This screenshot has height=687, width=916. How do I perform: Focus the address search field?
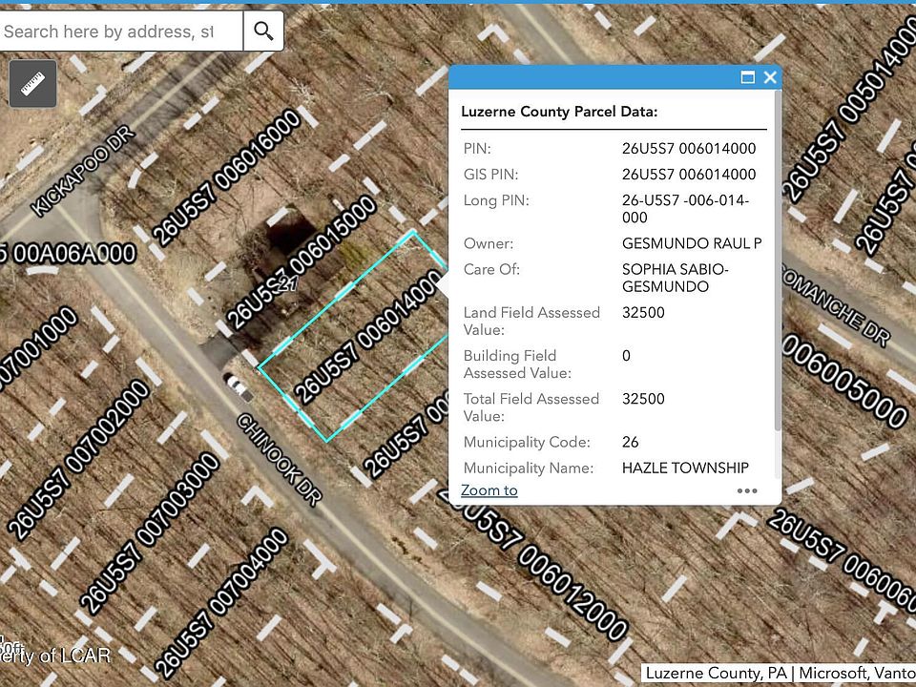click(x=121, y=31)
